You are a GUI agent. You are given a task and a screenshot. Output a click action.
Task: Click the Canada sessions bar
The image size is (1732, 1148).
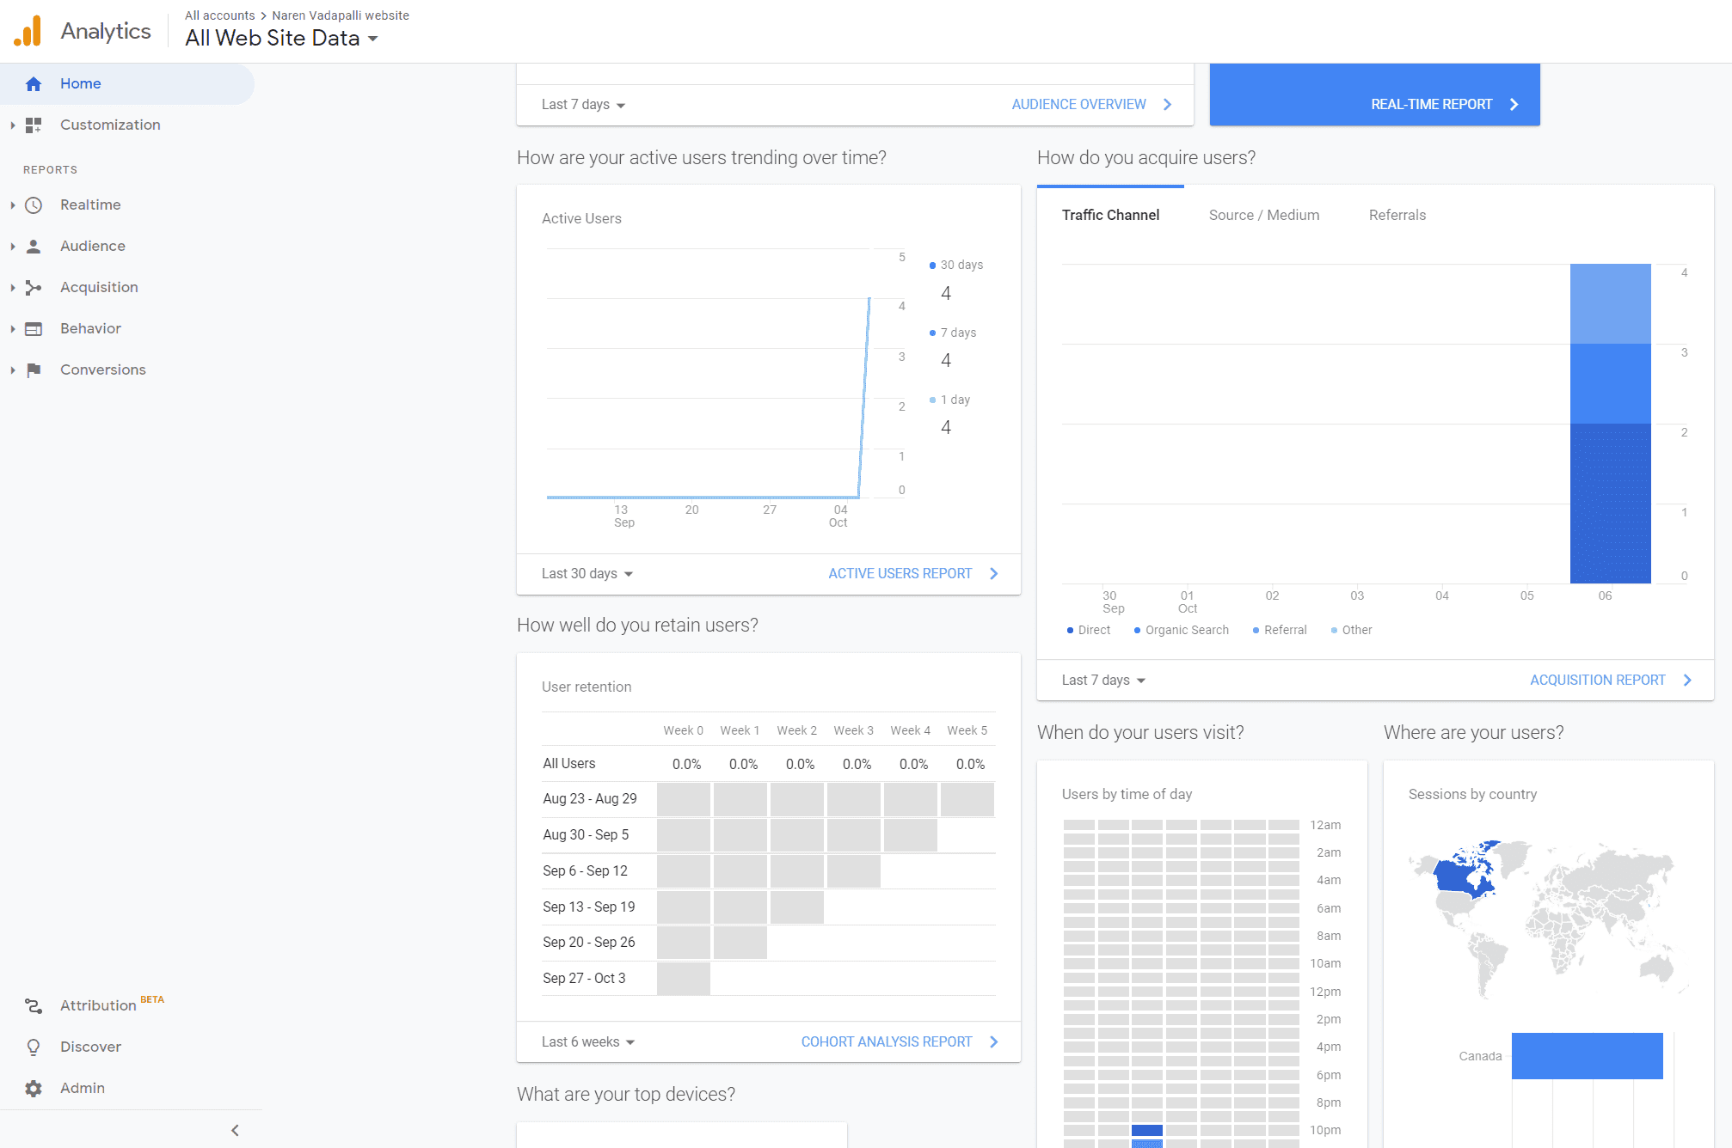1587,1056
